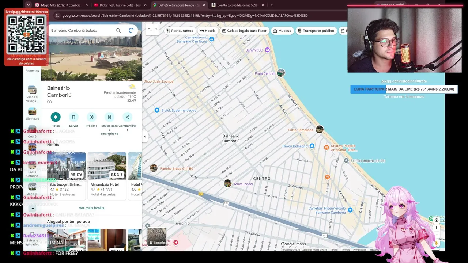The image size is (468, 263).
Task: Filter map by Museus
Action: (x=282, y=31)
